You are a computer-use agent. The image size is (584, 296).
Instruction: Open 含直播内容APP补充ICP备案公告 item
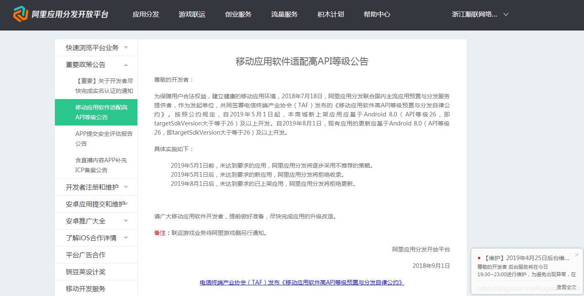pos(101,165)
